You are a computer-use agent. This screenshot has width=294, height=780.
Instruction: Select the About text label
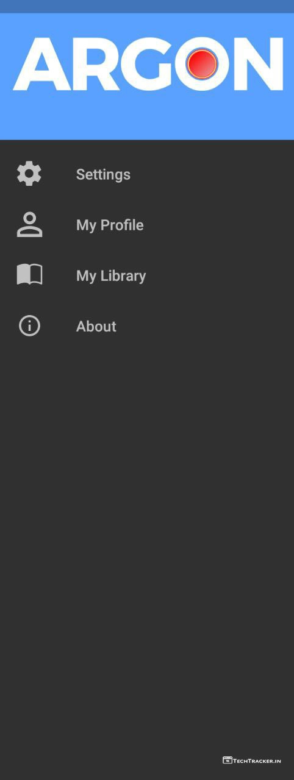(x=96, y=327)
